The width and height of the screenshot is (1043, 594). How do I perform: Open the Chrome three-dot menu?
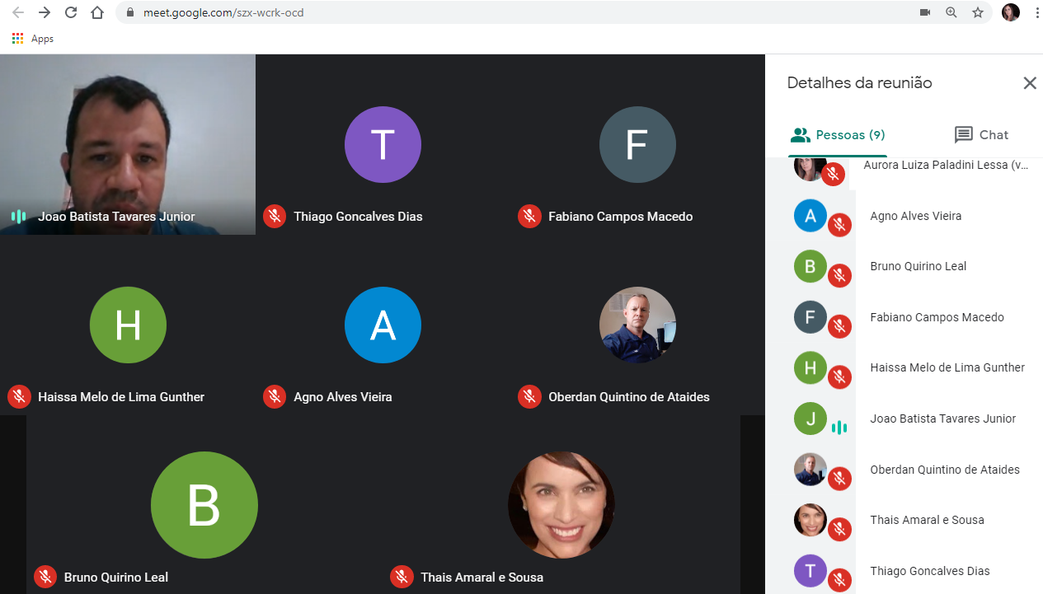click(1036, 12)
